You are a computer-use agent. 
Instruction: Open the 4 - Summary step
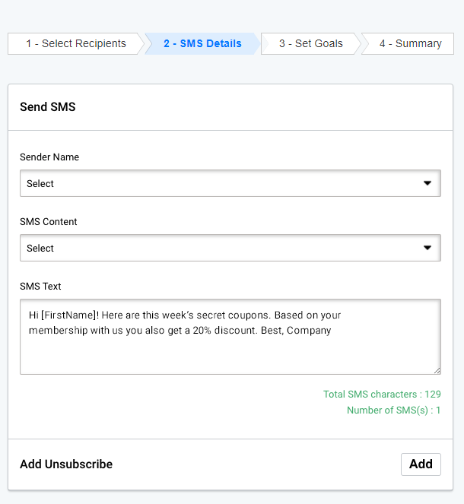coord(410,44)
